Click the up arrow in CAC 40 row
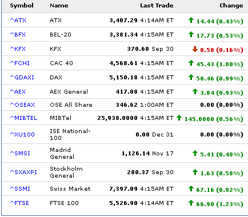 coord(191,63)
